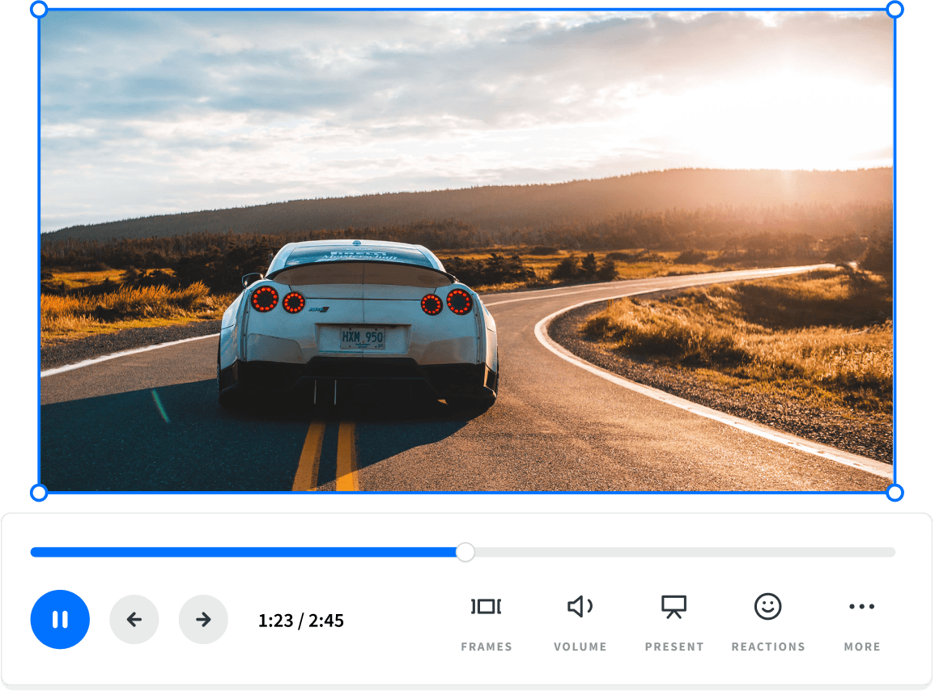Screen dimensions: 935x691
Task: Open the ellipsis menu for extra actions
Action: pos(861,607)
